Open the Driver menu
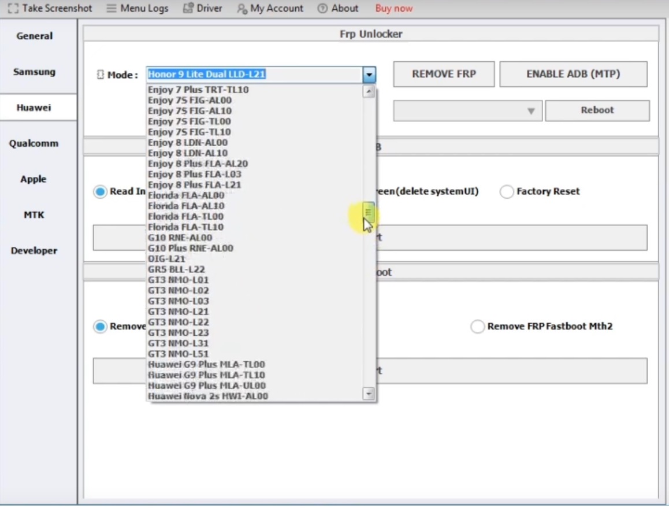The image size is (669, 526). pos(203,8)
